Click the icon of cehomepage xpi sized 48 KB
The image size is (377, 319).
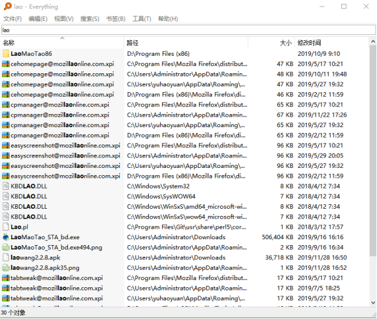(x=6, y=74)
